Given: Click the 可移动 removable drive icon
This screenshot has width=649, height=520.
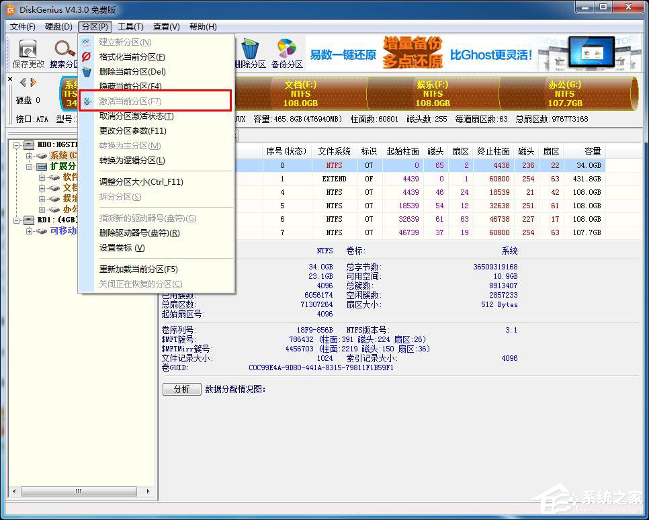Looking at the screenshot, I should coord(42,230).
